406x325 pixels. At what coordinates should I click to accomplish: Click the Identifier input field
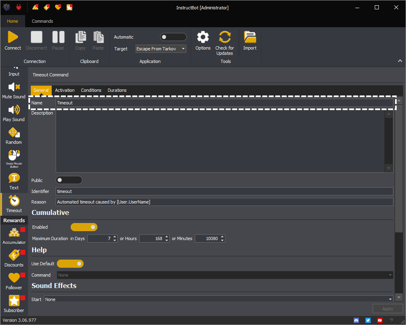(x=224, y=191)
